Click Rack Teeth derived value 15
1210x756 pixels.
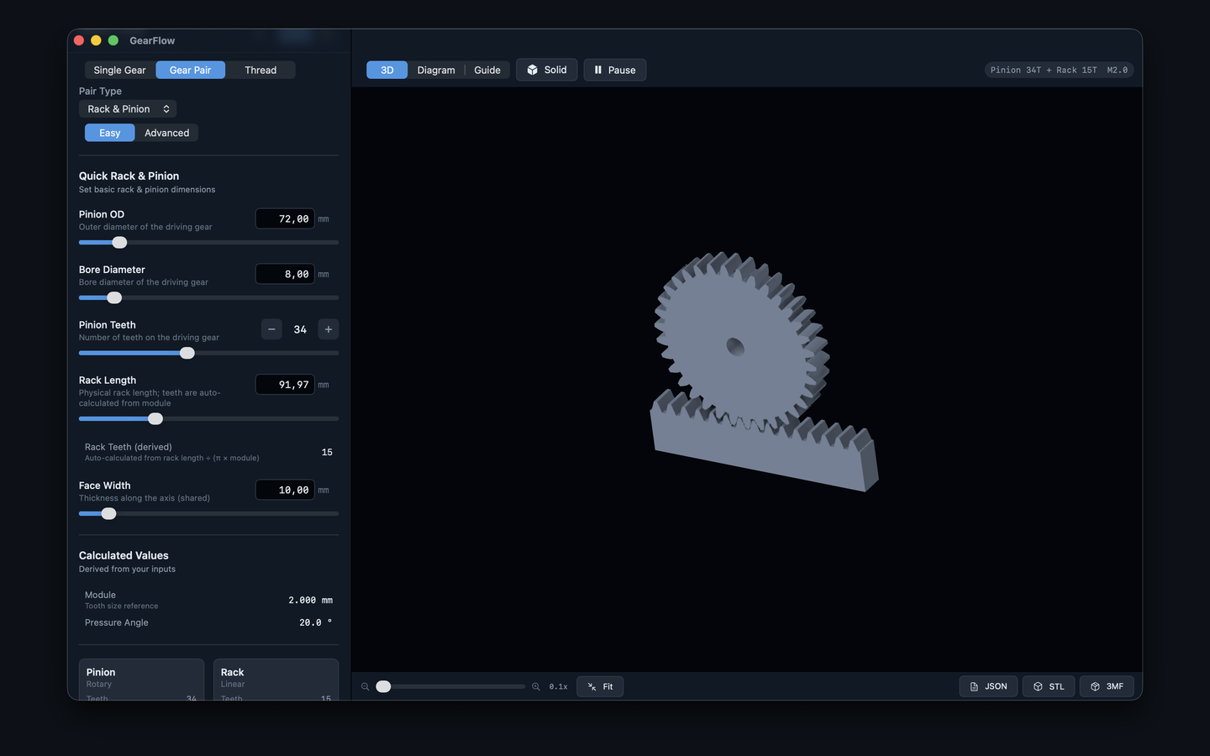click(327, 452)
